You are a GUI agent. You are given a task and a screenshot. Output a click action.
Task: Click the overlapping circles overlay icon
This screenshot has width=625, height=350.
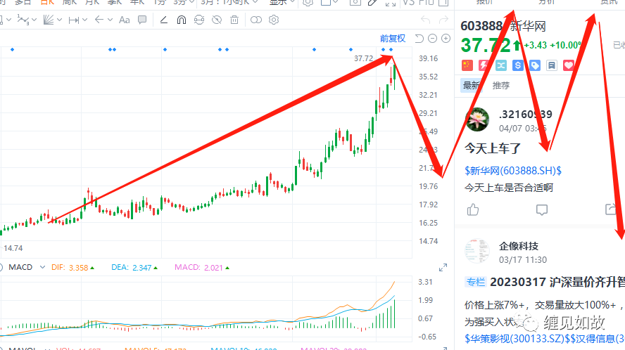(256, 20)
